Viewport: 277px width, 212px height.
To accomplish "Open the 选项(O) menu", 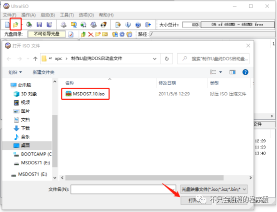I will [x=86, y=15].
